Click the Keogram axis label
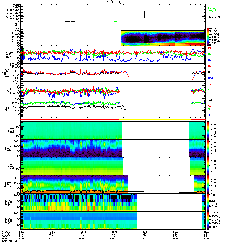 click(x=12, y=37)
